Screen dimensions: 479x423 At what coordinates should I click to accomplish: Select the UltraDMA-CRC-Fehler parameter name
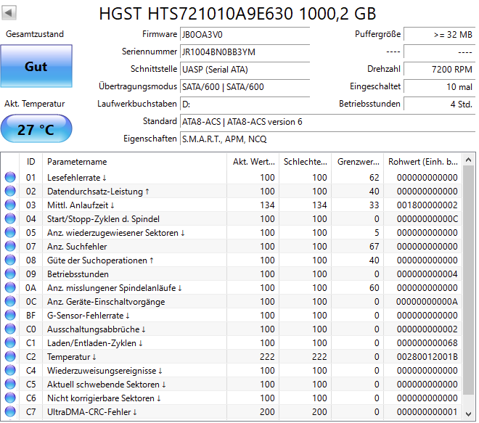pos(92,412)
